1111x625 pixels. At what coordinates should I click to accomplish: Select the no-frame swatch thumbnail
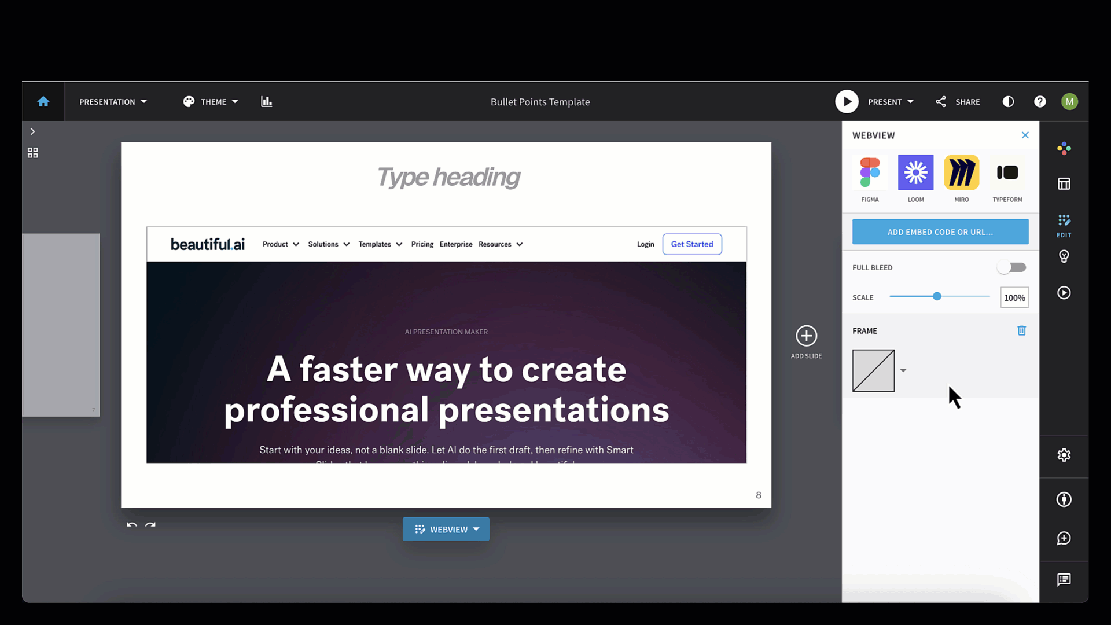pos(873,370)
